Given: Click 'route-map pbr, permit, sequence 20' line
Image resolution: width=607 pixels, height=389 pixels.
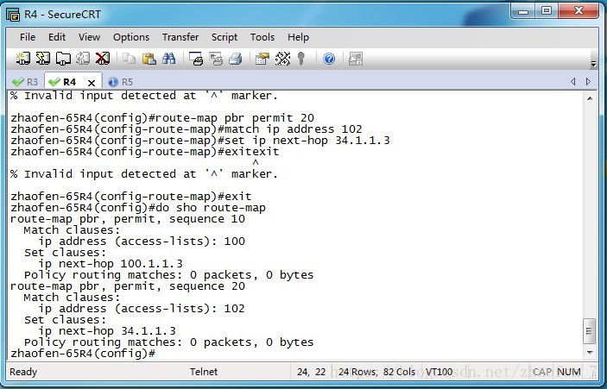Looking at the screenshot, I should (x=128, y=286).
